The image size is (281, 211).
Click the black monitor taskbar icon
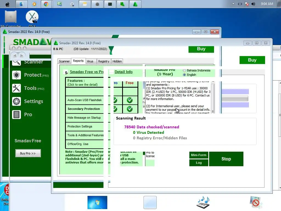110,4
